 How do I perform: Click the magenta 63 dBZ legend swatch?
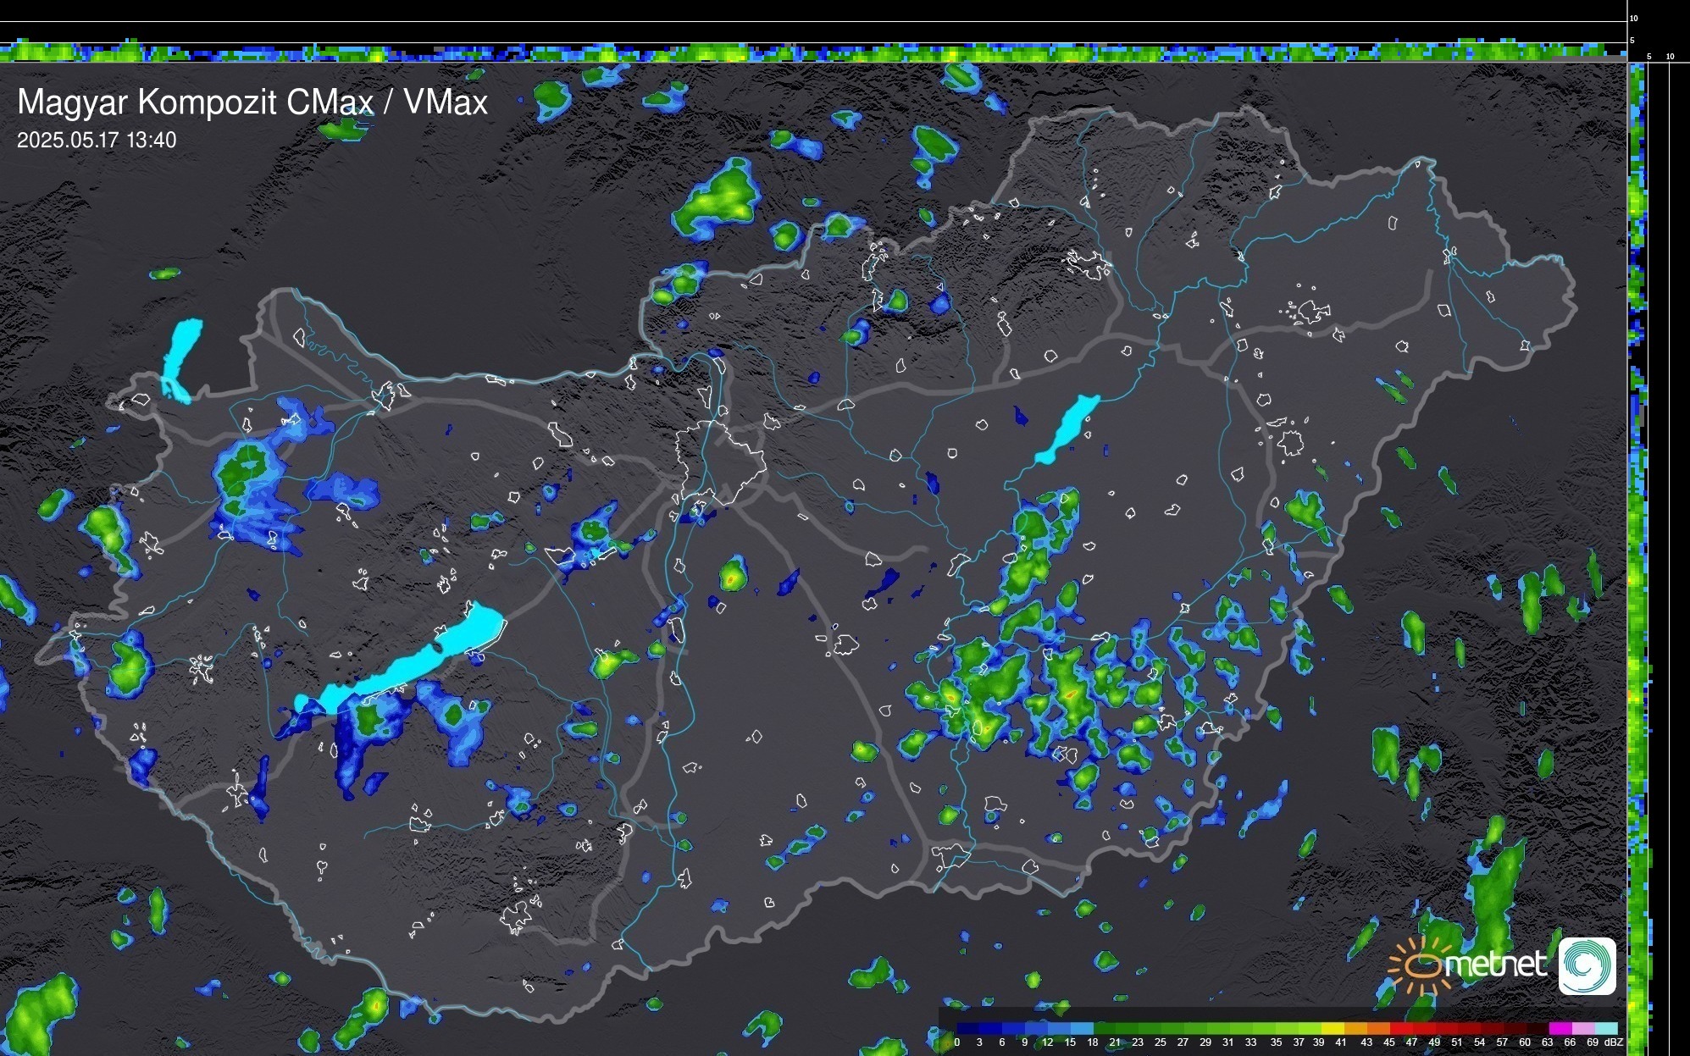[x=1560, y=1028]
